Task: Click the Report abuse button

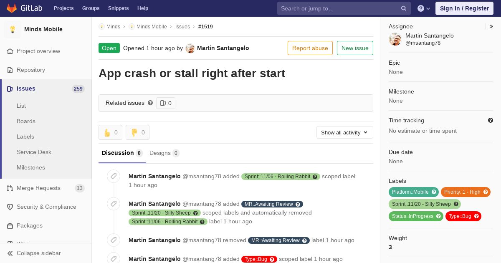Action: pos(310,48)
